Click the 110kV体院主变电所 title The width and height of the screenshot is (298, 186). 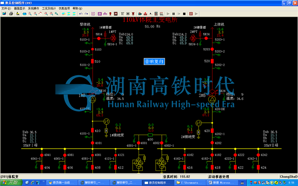pos(150,20)
